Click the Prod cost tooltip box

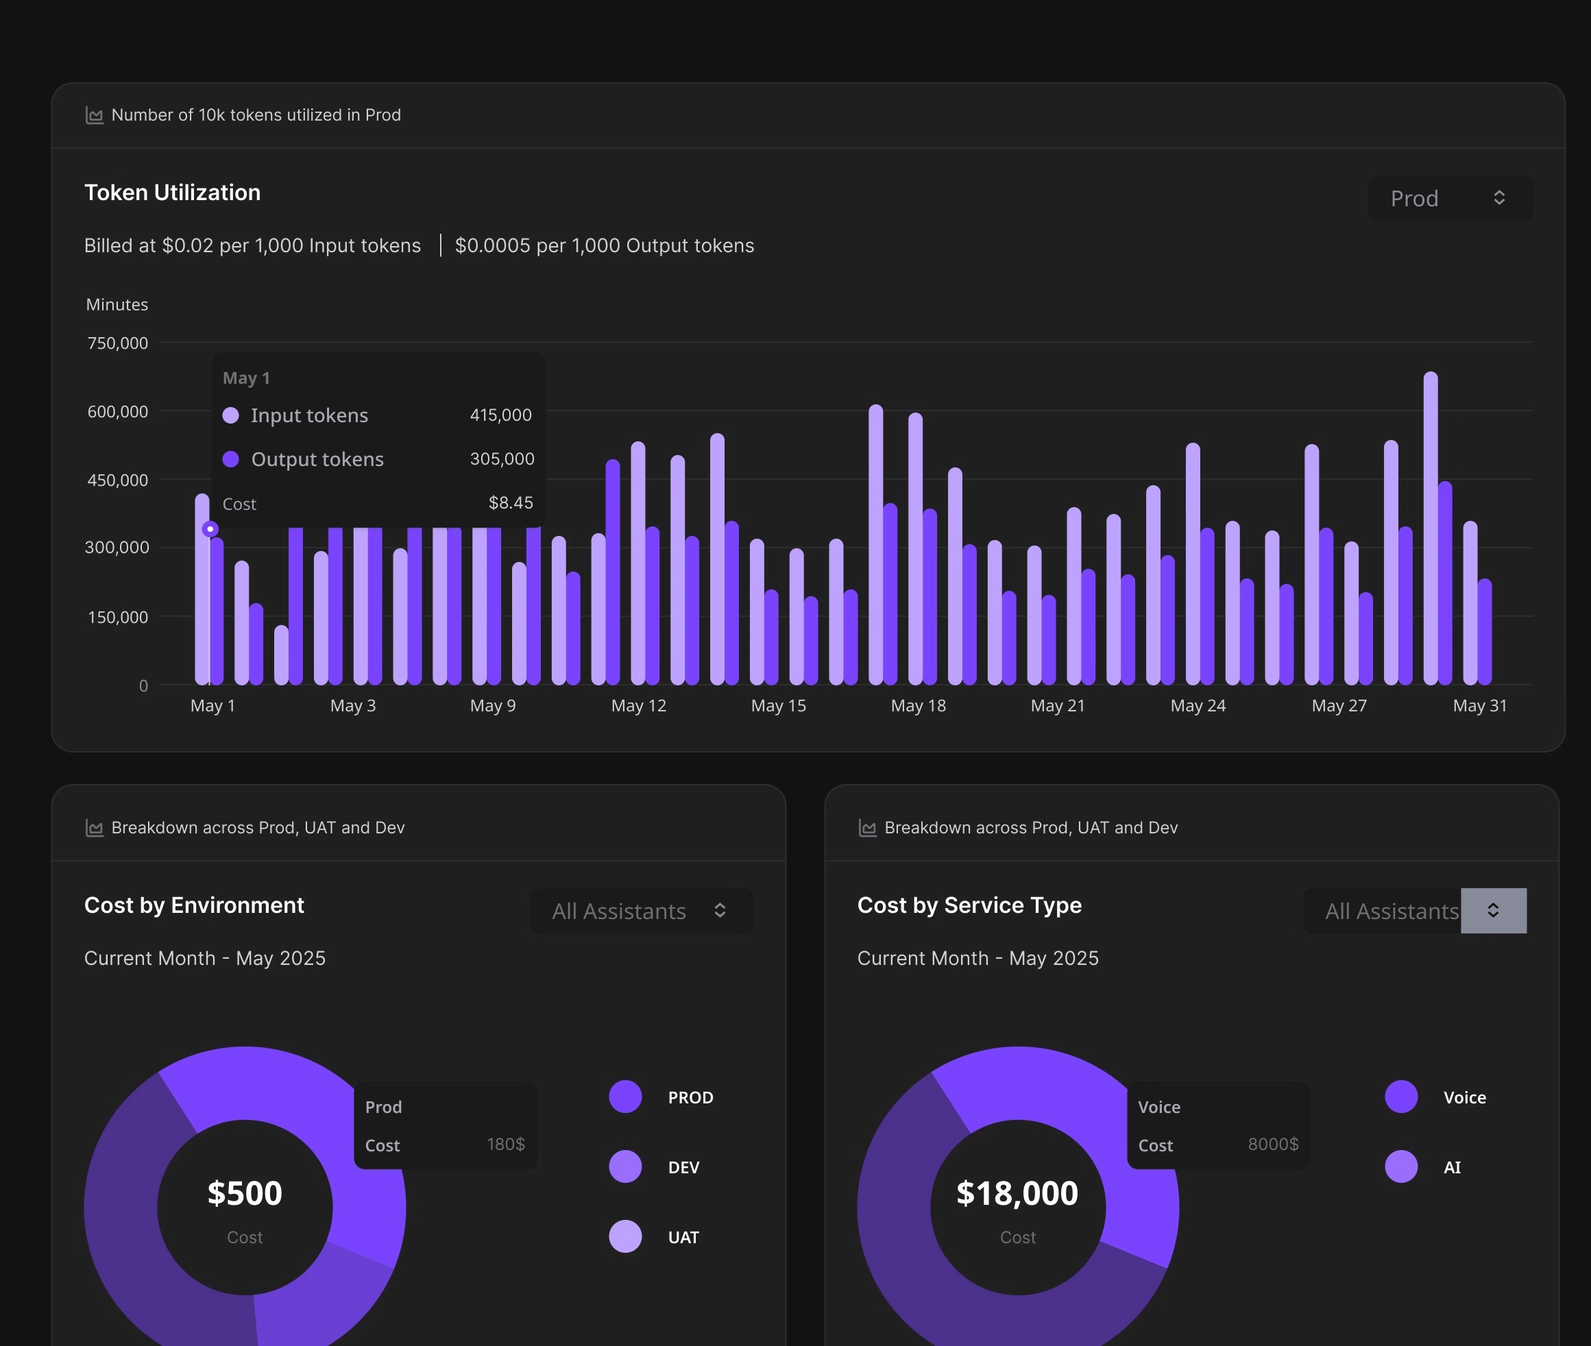point(446,1125)
